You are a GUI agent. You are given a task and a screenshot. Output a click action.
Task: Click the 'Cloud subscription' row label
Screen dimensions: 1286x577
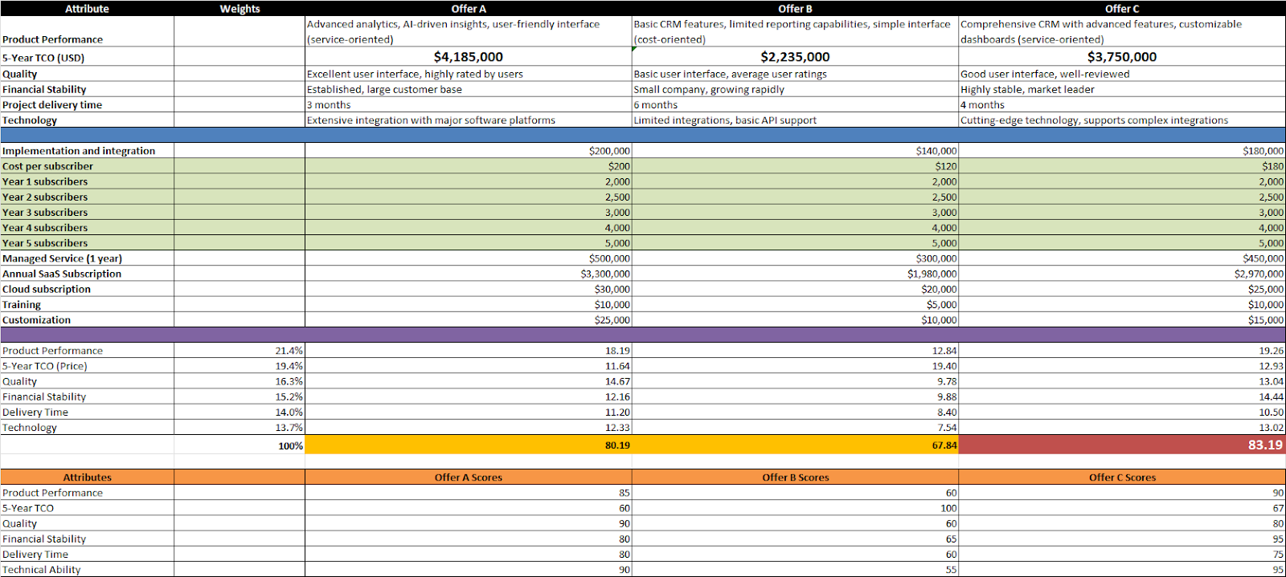click(x=87, y=289)
